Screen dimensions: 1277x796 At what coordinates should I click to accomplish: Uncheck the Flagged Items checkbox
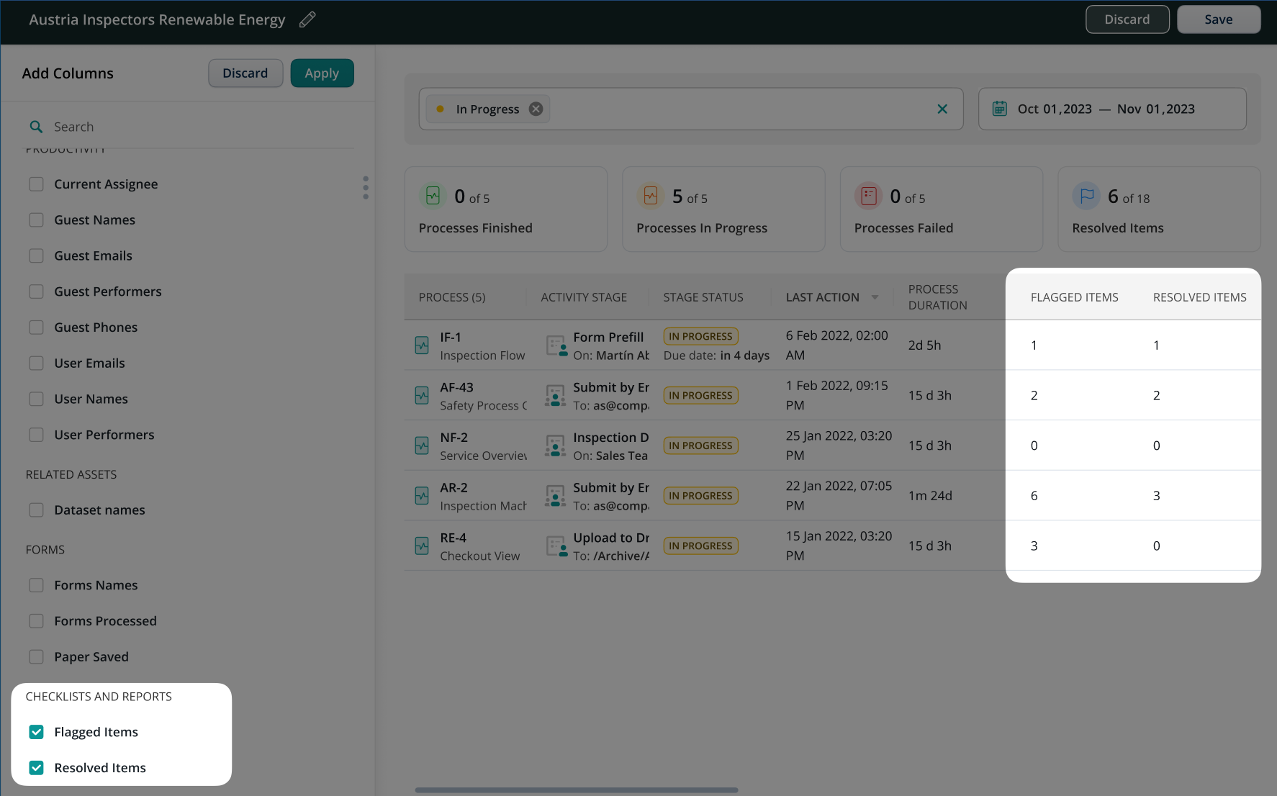(36, 732)
